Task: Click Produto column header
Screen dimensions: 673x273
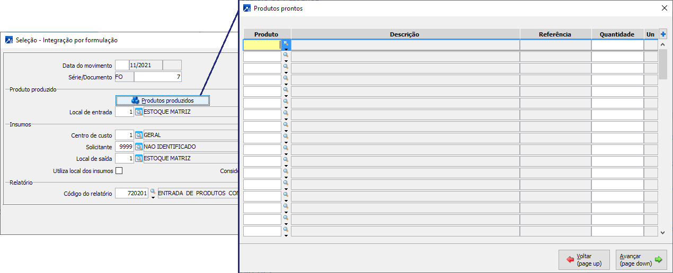Action: tap(267, 34)
